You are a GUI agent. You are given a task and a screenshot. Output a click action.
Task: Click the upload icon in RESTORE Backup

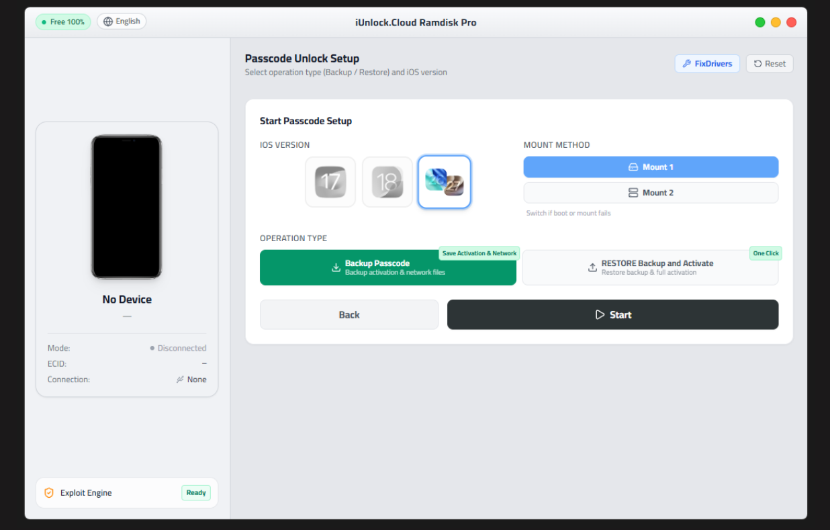click(x=592, y=267)
